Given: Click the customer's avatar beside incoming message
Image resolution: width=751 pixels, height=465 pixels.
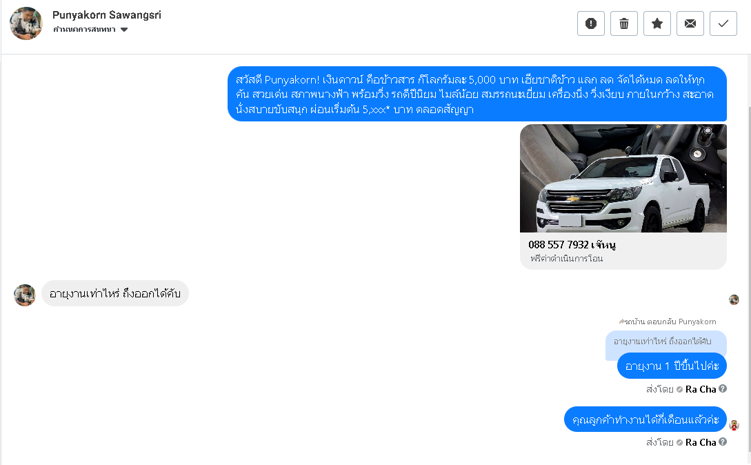Looking at the screenshot, I should tap(25, 295).
